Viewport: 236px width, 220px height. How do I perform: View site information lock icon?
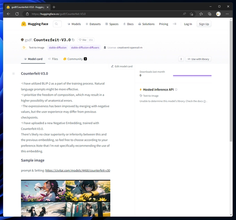pos(27,14)
